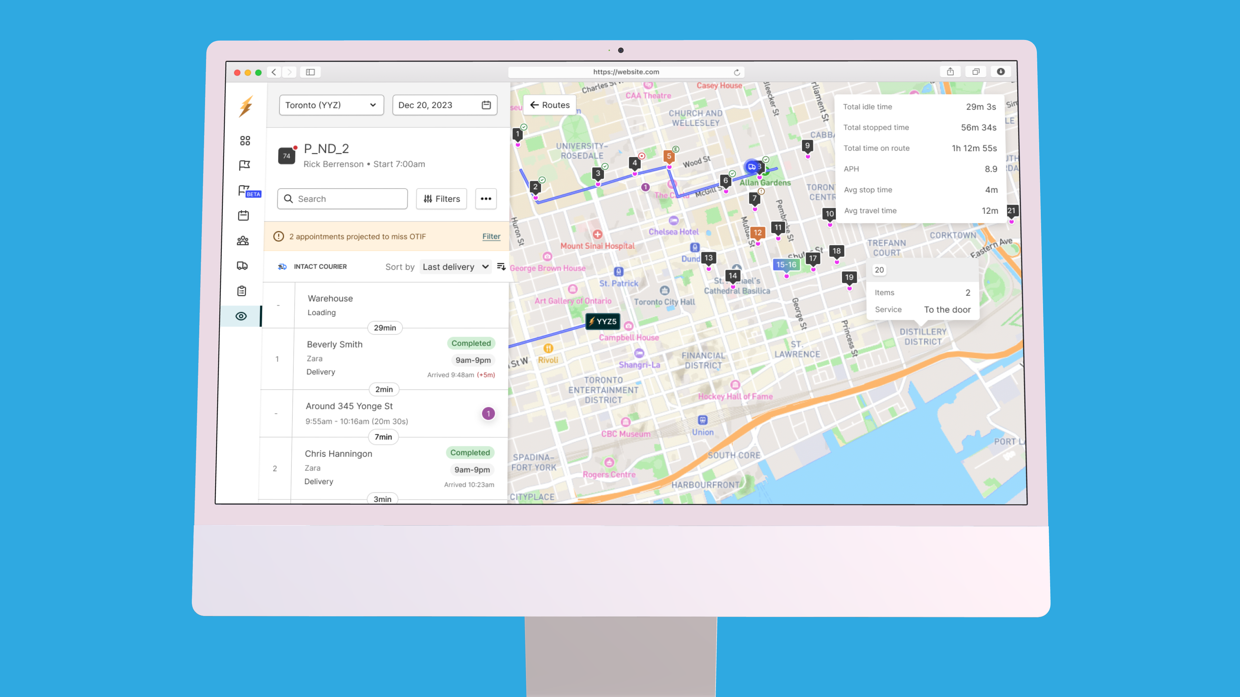Open the team members icon in sidebar
The width and height of the screenshot is (1240, 697).
[x=243, y=240]
